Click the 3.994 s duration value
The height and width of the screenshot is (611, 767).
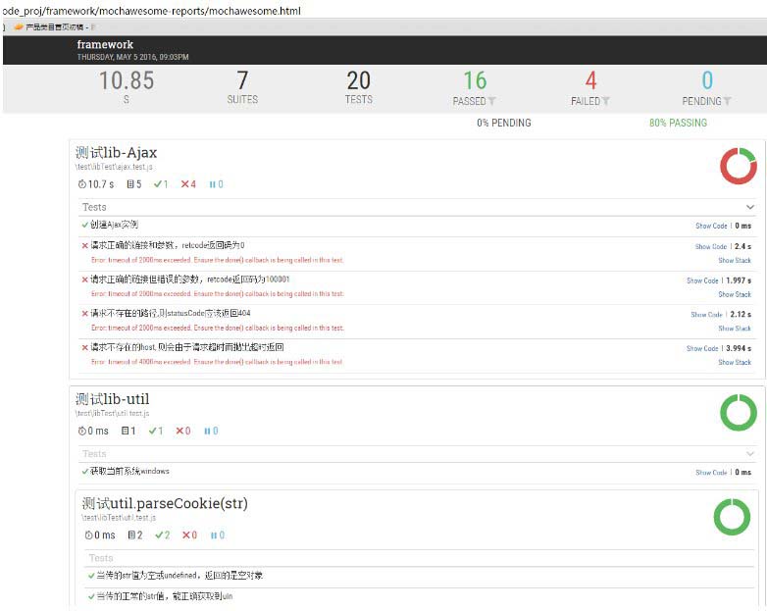tap(739, 348)
